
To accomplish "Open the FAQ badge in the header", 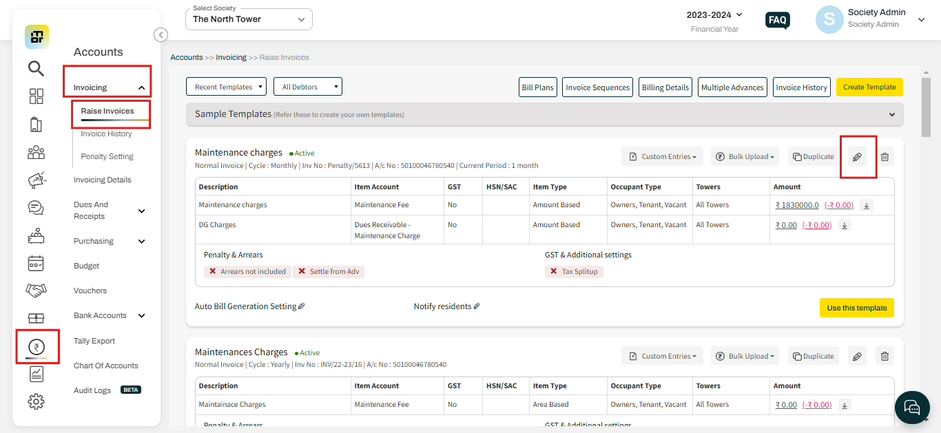I will (777, 20).
